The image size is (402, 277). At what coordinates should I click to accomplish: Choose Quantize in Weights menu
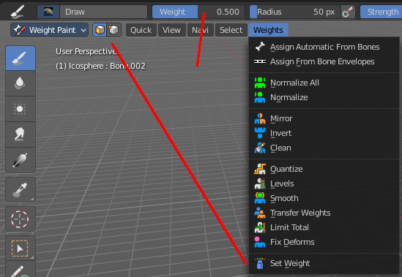(x=324, y=169)
